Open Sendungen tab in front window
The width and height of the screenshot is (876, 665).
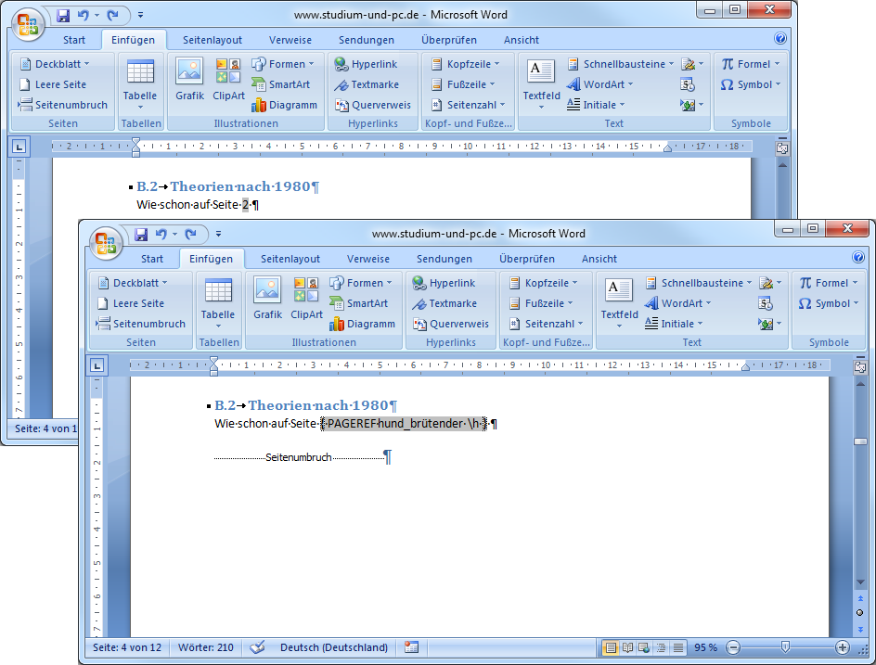point(444,259)
